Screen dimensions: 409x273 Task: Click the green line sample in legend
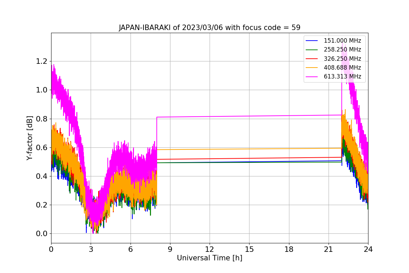tap(312, 50)
